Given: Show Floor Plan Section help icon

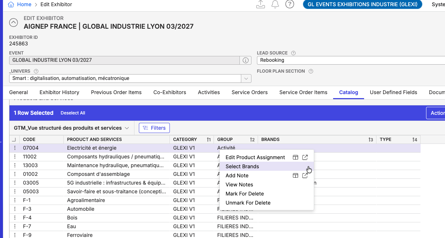Looking at the screenshot, I should tap(311, 71).
